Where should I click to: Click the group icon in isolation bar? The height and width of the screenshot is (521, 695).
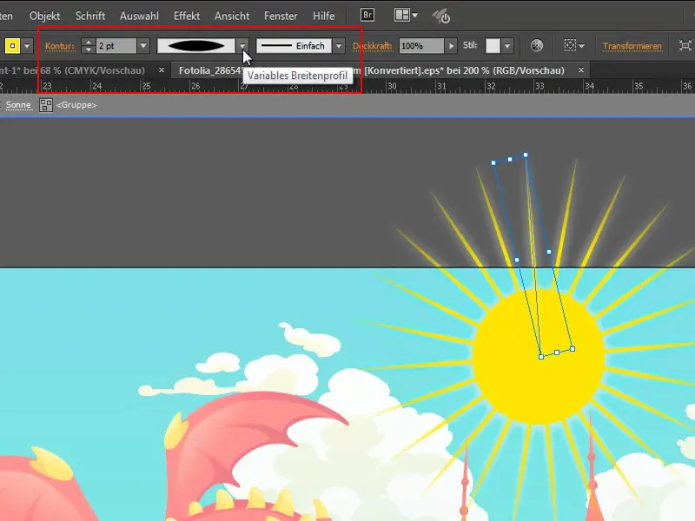click(46, 105)
